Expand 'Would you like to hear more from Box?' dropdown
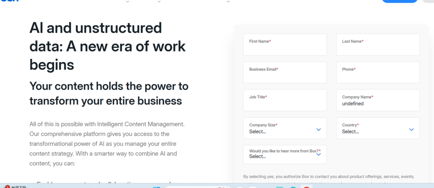This screenshot has height=188, width=434. click(285, 154)
